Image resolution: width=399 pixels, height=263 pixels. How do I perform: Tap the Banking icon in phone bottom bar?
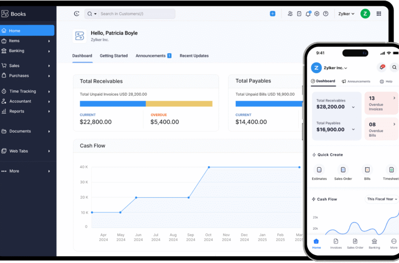coord(374,241)
